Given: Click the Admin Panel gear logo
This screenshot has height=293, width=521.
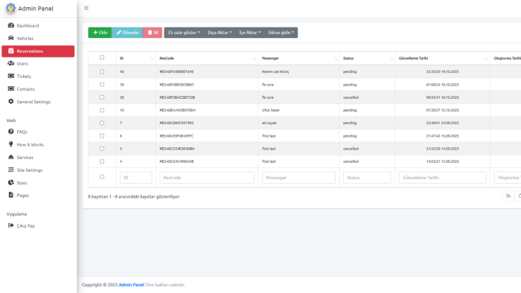Looking at the screenshot, I should pyautogui.click(x=10, y=8).
